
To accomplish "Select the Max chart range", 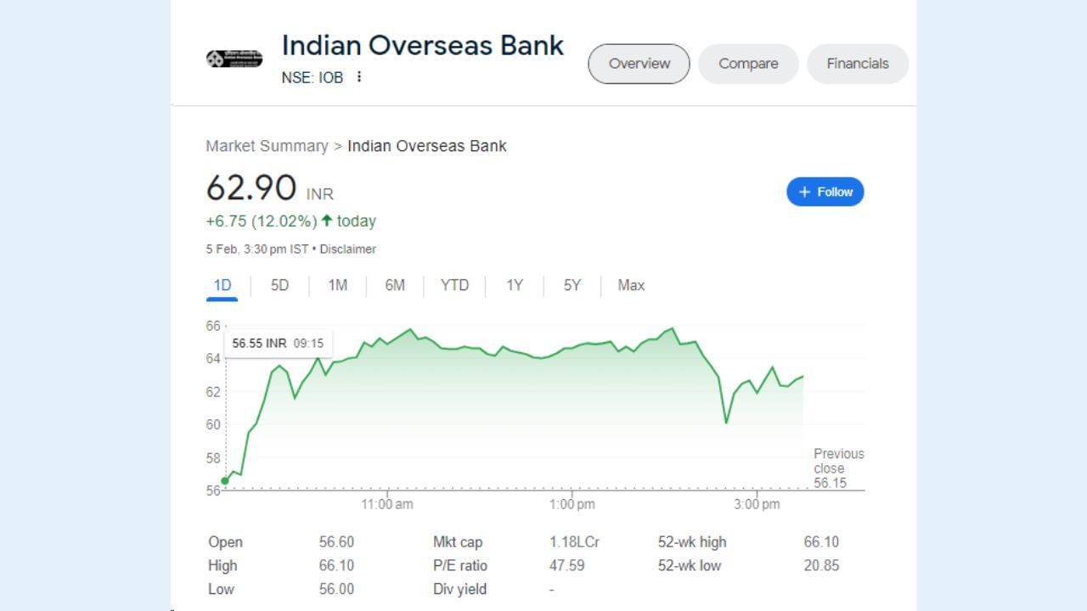I will tap(631, 285).
